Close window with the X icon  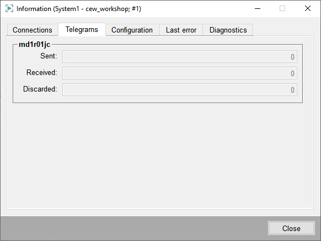[308, 9]
